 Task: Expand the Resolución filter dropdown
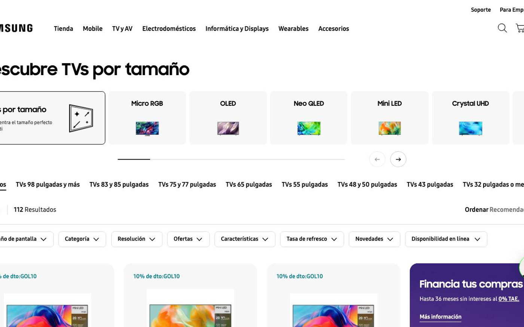tap(137, 239)
